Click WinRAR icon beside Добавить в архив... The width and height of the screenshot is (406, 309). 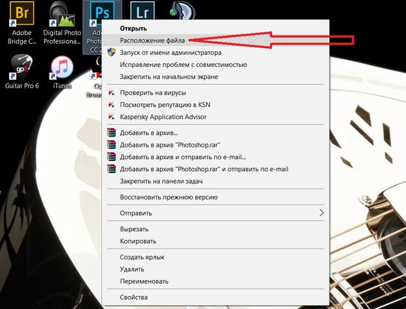pos(111,133)
